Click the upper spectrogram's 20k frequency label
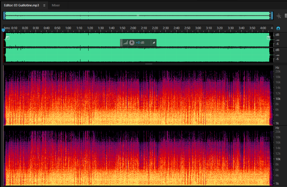The image size is (287, 187). [278, 72]
